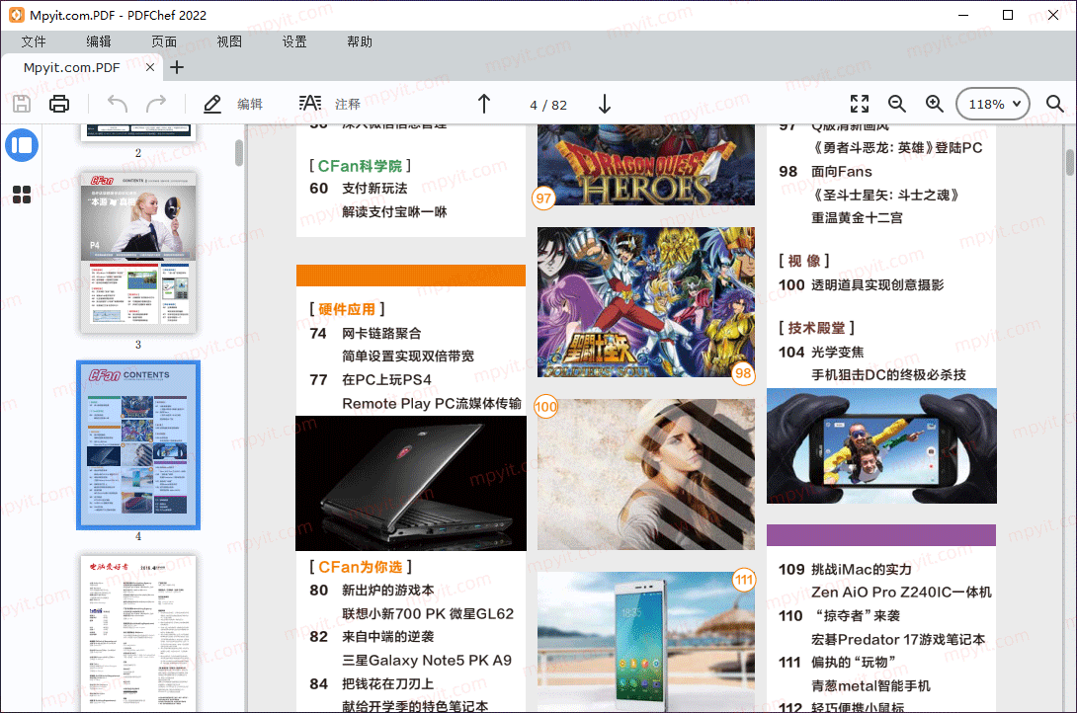Click the black laptop image
The width and height of the screenshot is (1077, 713).
411,483
